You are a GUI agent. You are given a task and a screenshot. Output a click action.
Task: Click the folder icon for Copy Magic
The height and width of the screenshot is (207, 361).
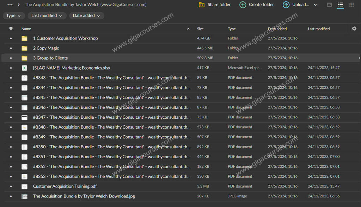tap(24, 48)
